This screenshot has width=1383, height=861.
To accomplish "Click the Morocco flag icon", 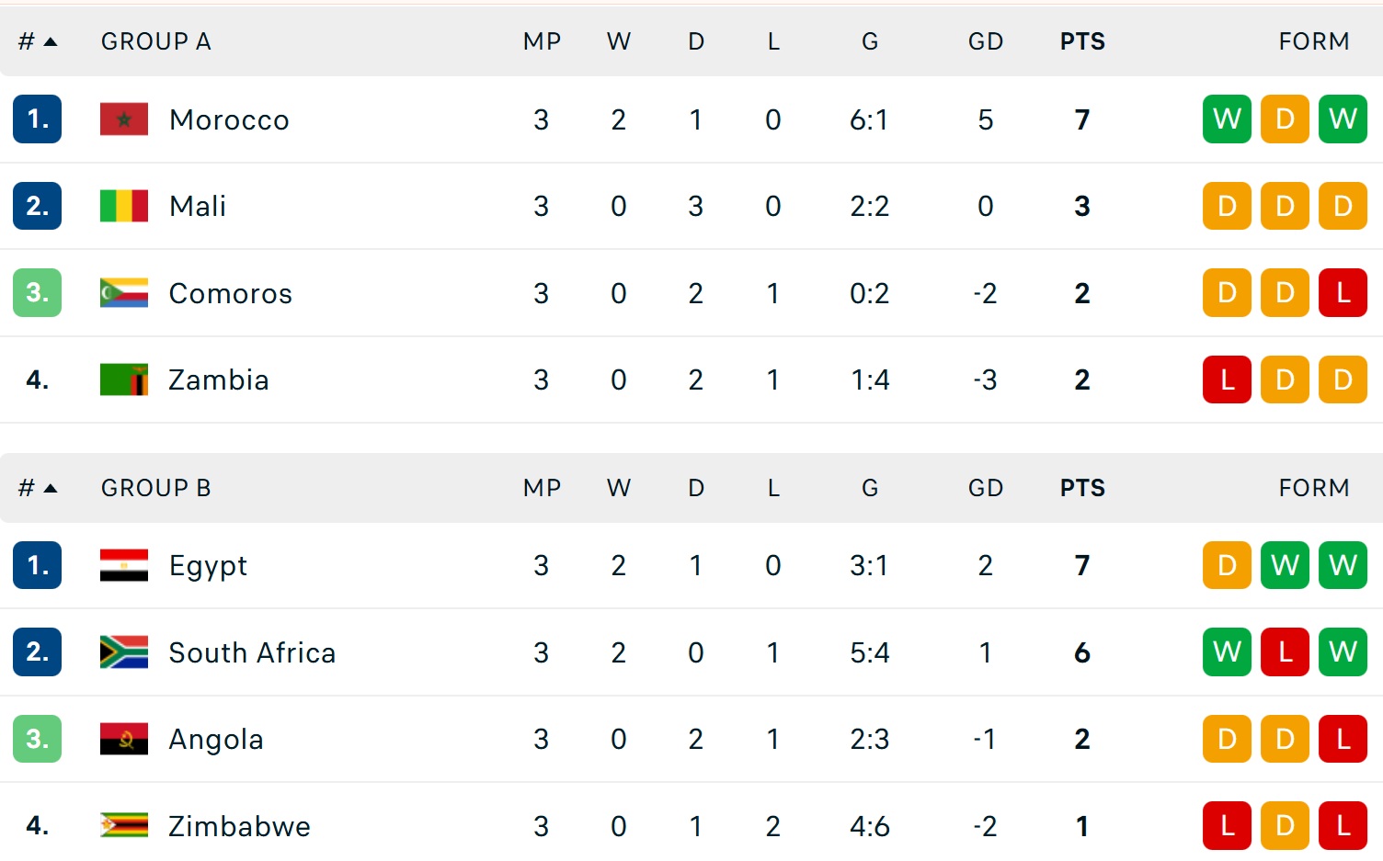I will [124, 119].
